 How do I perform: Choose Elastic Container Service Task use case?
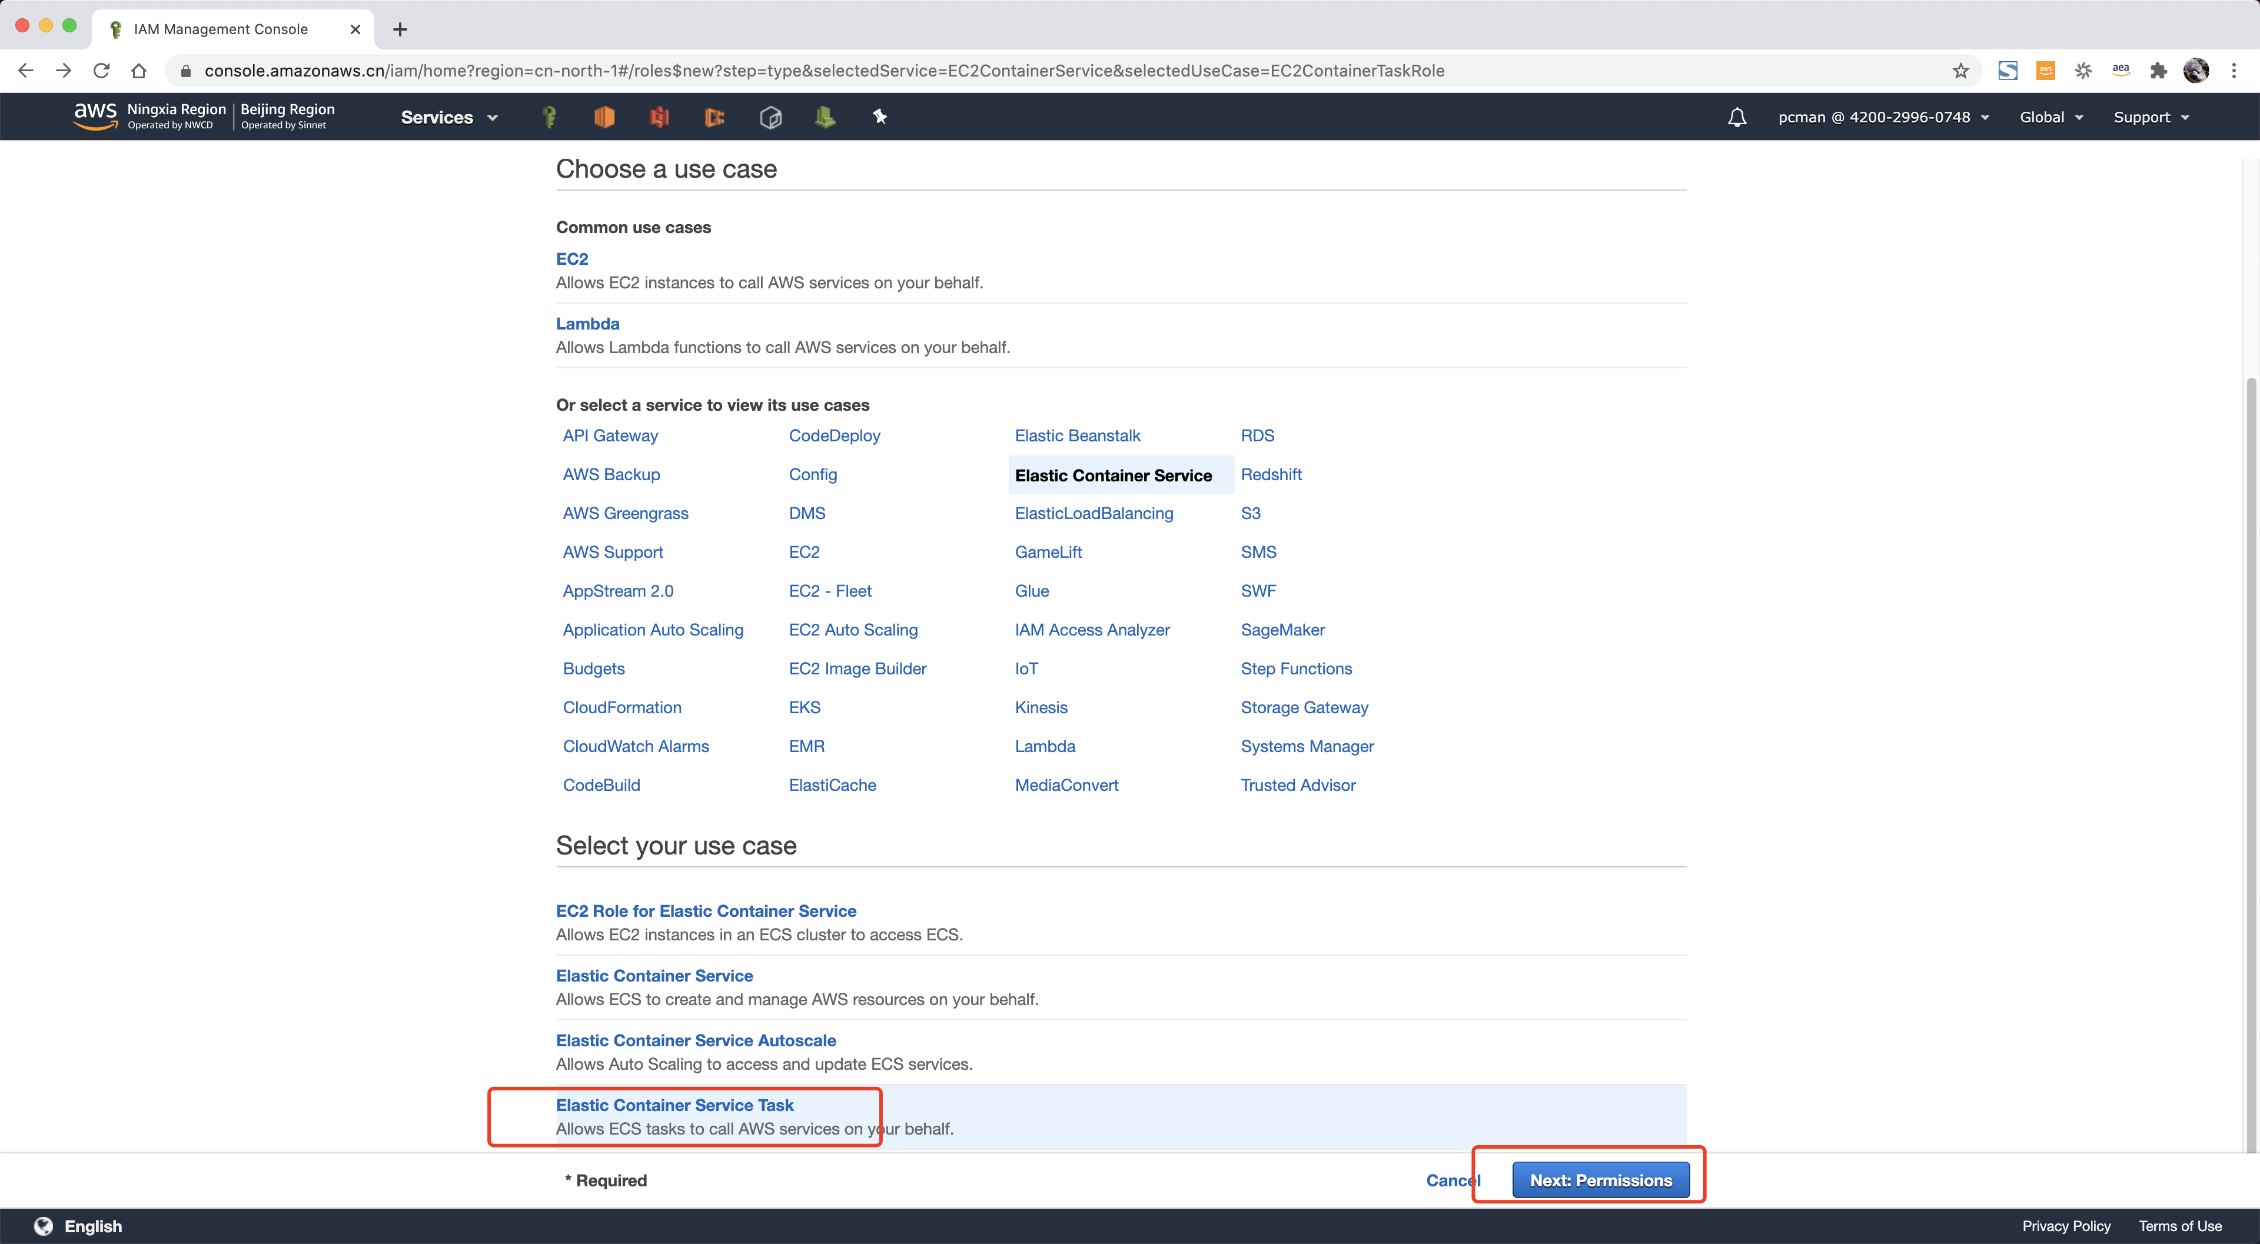click(674, 1105)
